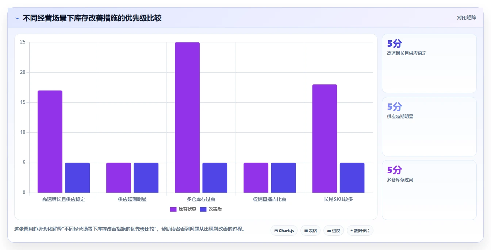Toggle the 原有状态 legend entry
491x250 pixels.
(183, 209)
